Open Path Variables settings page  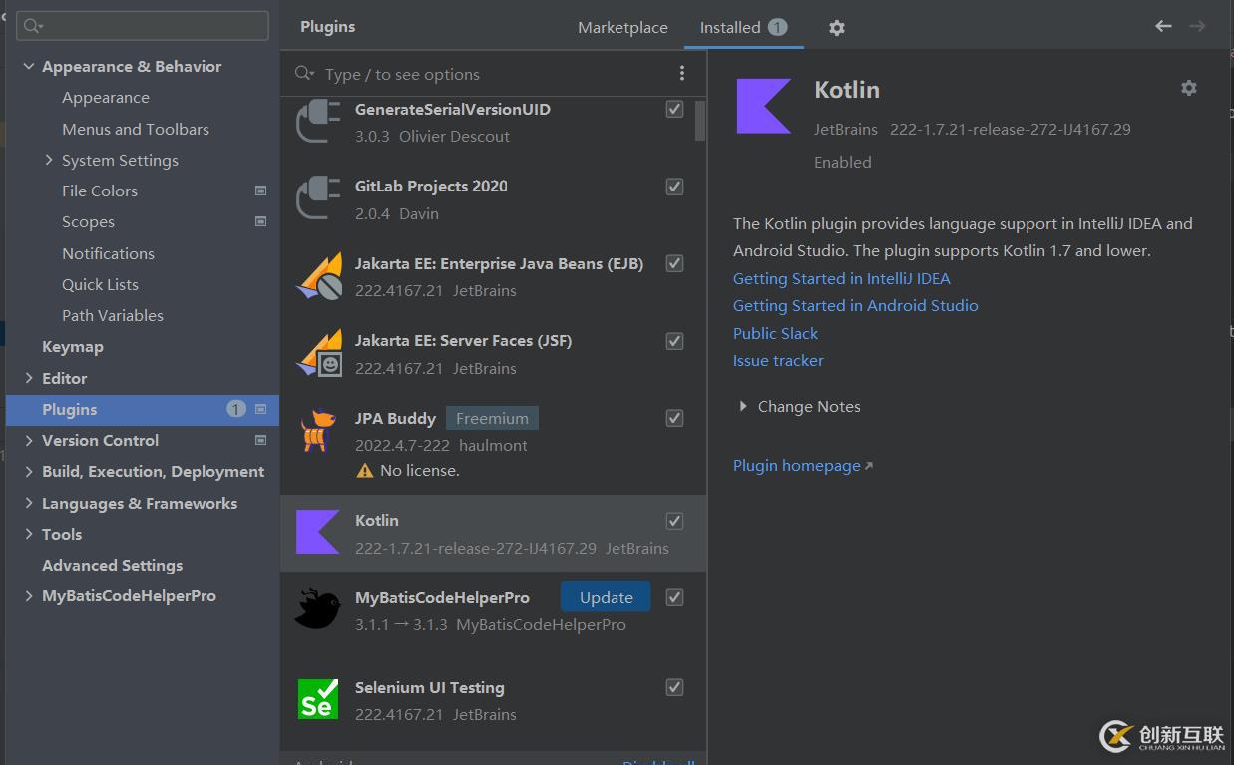point(113,315)
